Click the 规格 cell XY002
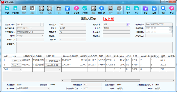Screen dimensions: 177x92 [109, 65]
